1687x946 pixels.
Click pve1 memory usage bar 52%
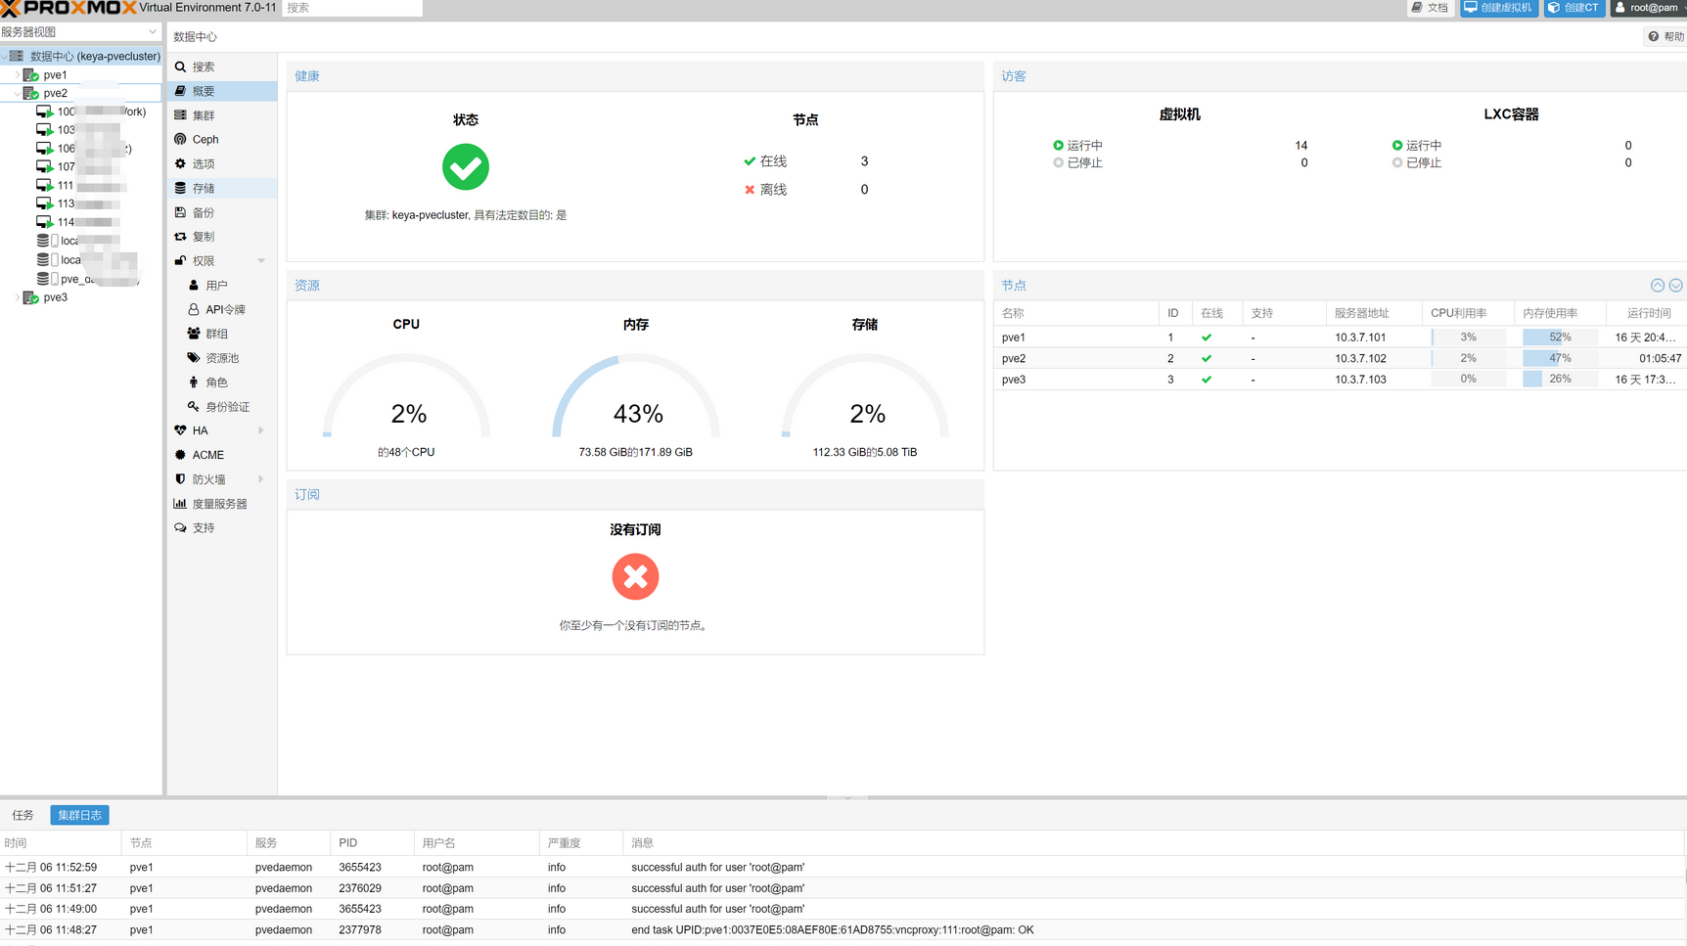(x=1560, y=338)
